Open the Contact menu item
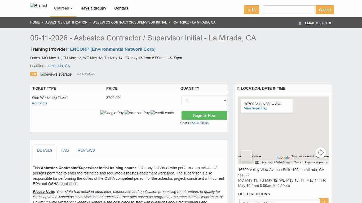This screenshot has height=203, width=362. coord(121,8)
